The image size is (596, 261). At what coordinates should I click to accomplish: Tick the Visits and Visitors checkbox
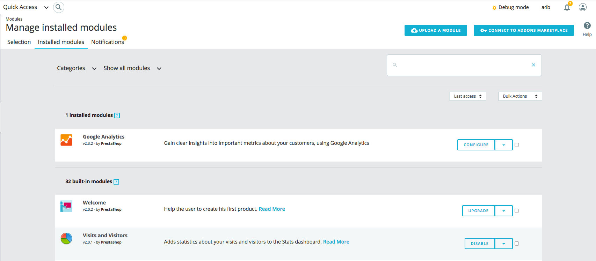click(517, 244)
